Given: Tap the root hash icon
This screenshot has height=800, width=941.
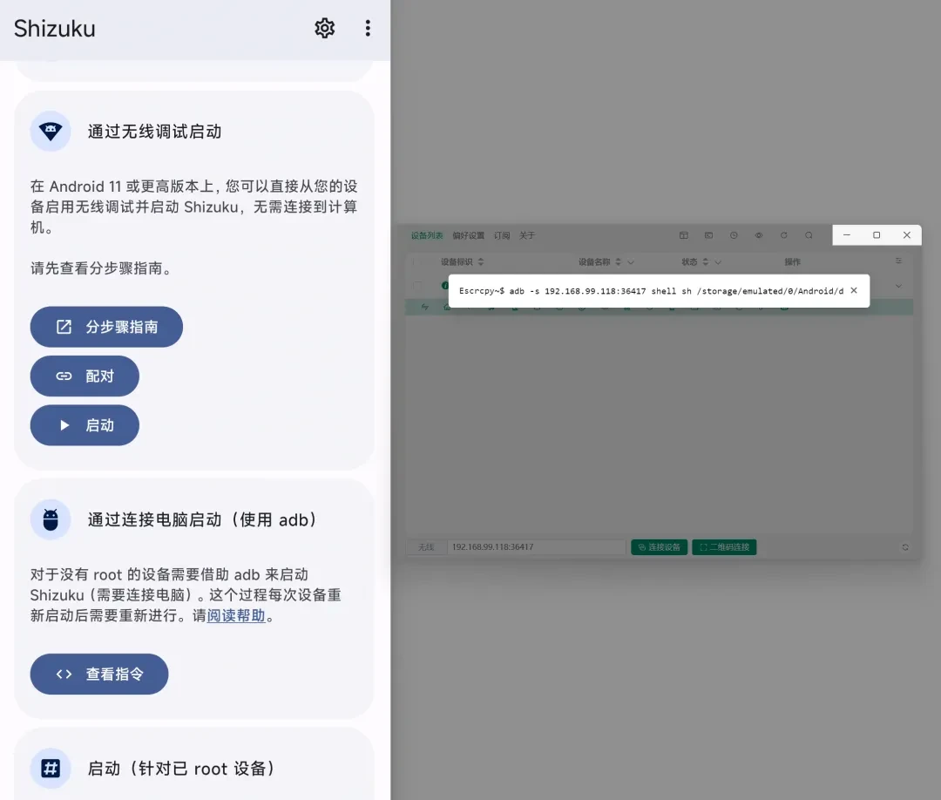Looking at the screenshot, I should 51,769.
